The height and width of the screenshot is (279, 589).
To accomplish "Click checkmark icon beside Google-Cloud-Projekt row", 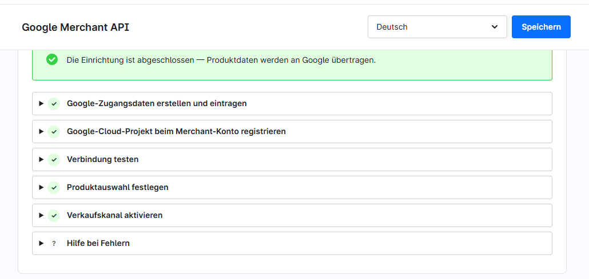I will click(x=54, y=132).
